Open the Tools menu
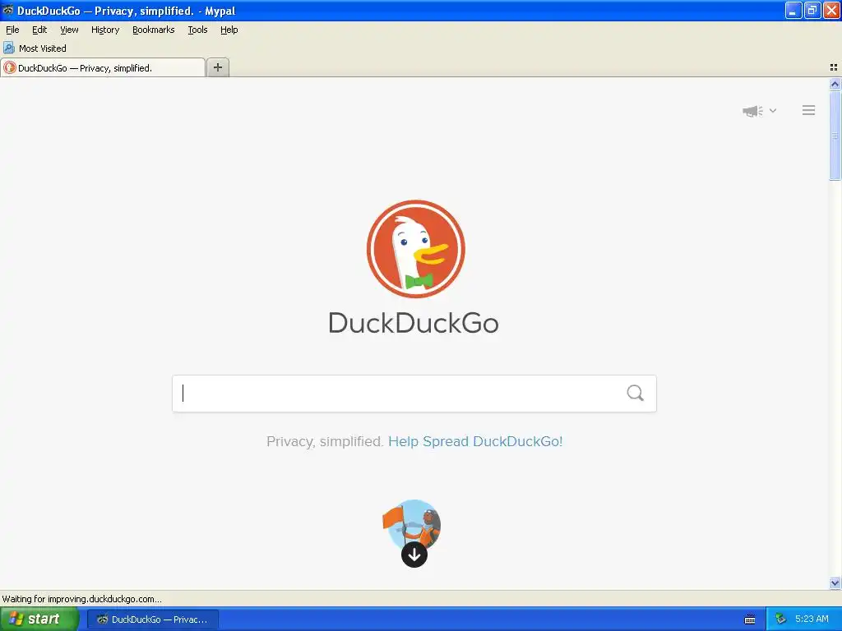Viewport: 842px width, 631px height. pos(197,30)
